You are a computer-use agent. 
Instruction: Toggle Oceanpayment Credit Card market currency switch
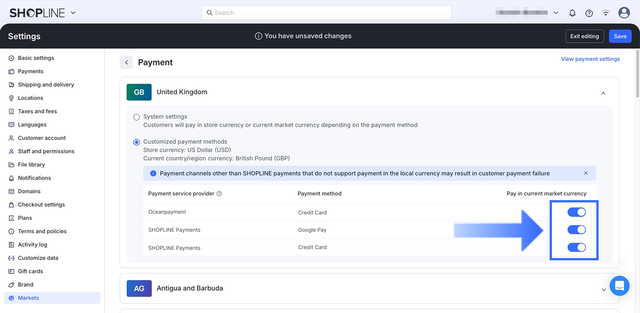[576, 212]
